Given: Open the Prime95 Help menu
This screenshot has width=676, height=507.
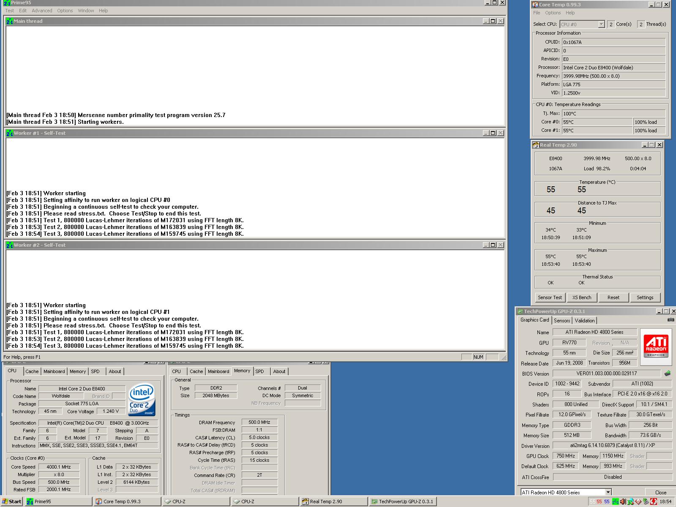Looking at the screenshot, I should point(103,11).
